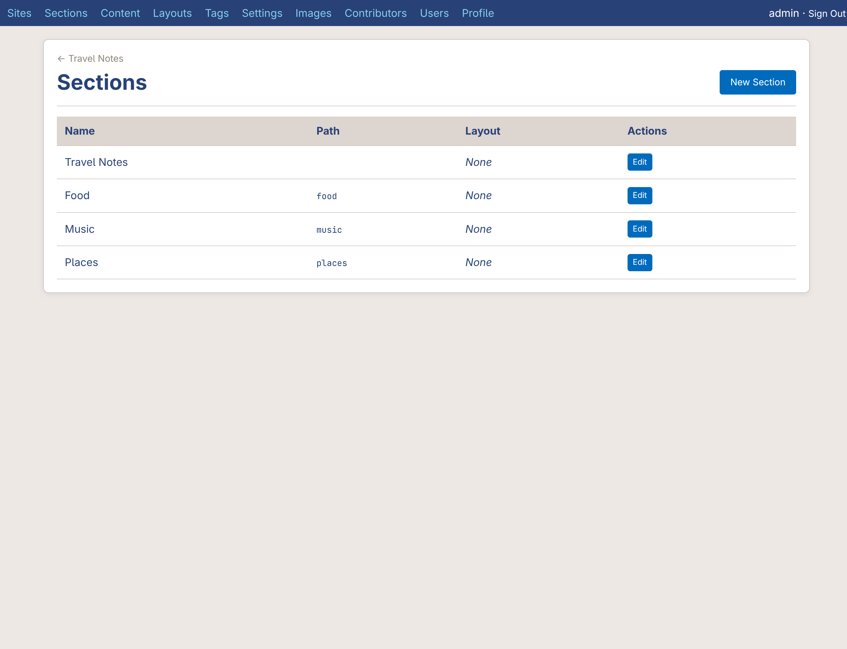Edit the Travel Notes section
847x649 pixels.
tap(639, 162)
